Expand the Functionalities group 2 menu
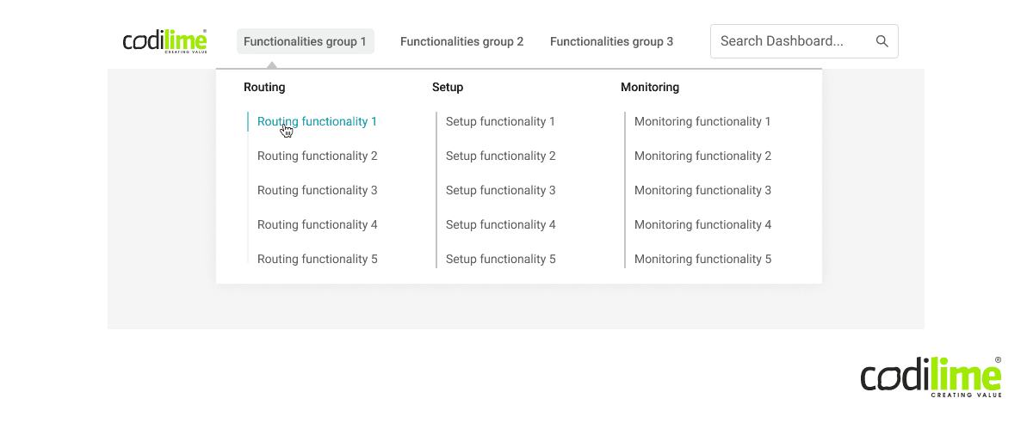The height and width of the screenshot is (429, 1033). click(x=461, y=41)
